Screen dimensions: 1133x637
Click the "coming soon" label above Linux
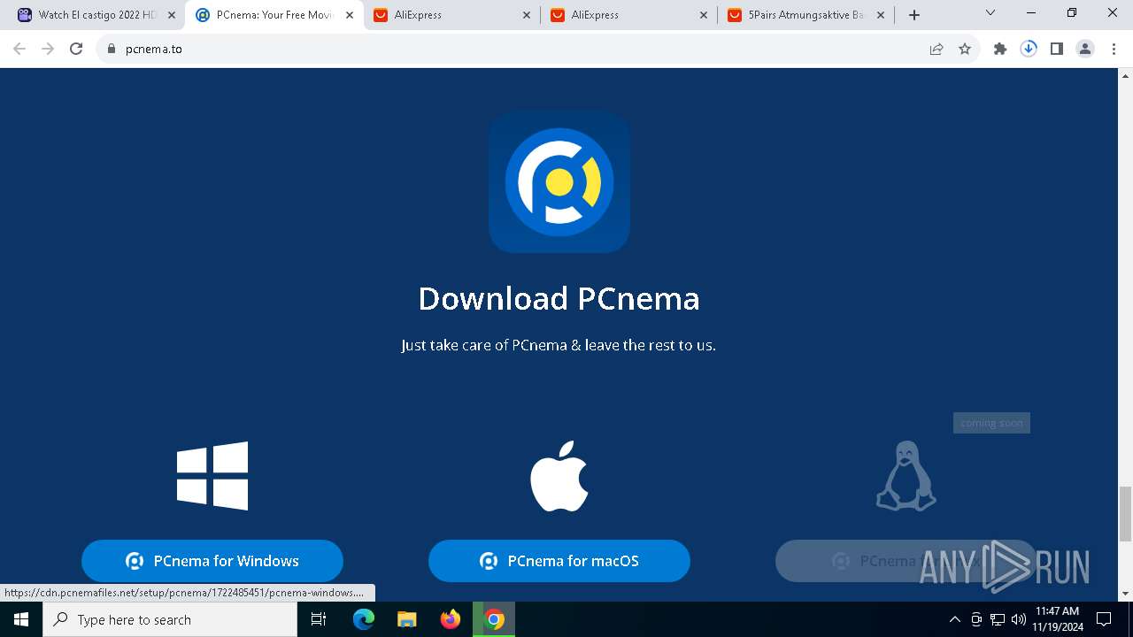pos(991,423)
